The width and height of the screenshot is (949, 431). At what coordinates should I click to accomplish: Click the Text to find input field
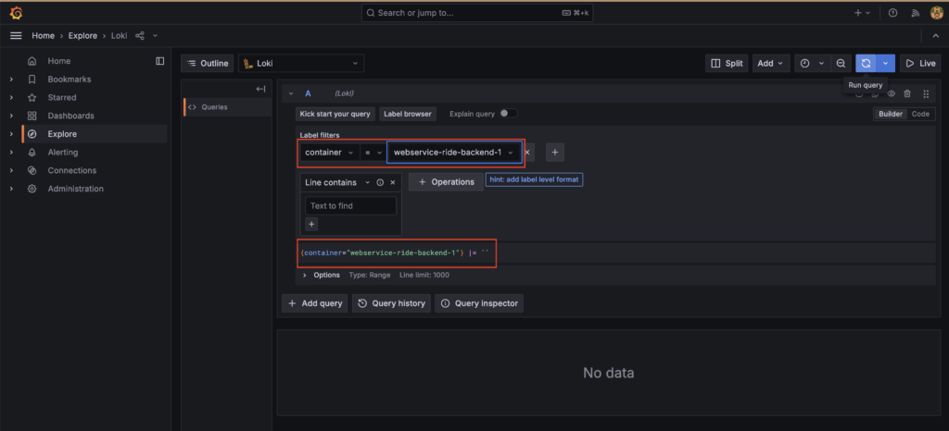tap(350, 205)
